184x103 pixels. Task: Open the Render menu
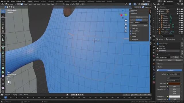pyautogui.click(x=13, y=1)
